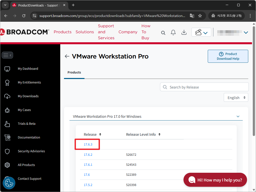Open Company navigation menu

coord(128,32)
